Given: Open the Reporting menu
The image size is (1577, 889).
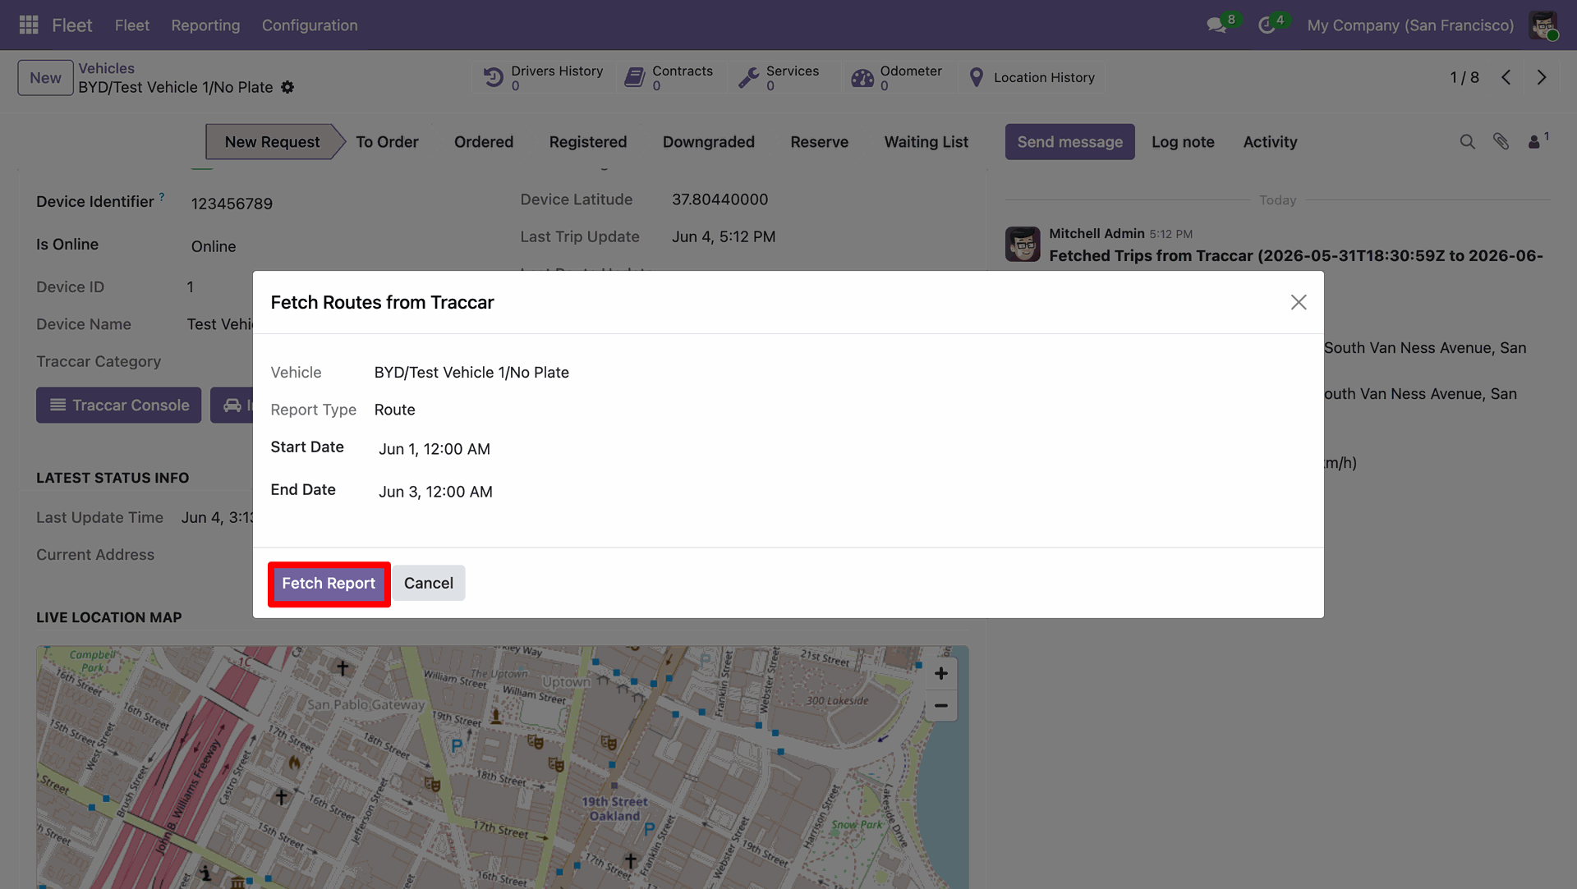Looking at the screenshot, I should pyautogui.click(x=205, y=25).
